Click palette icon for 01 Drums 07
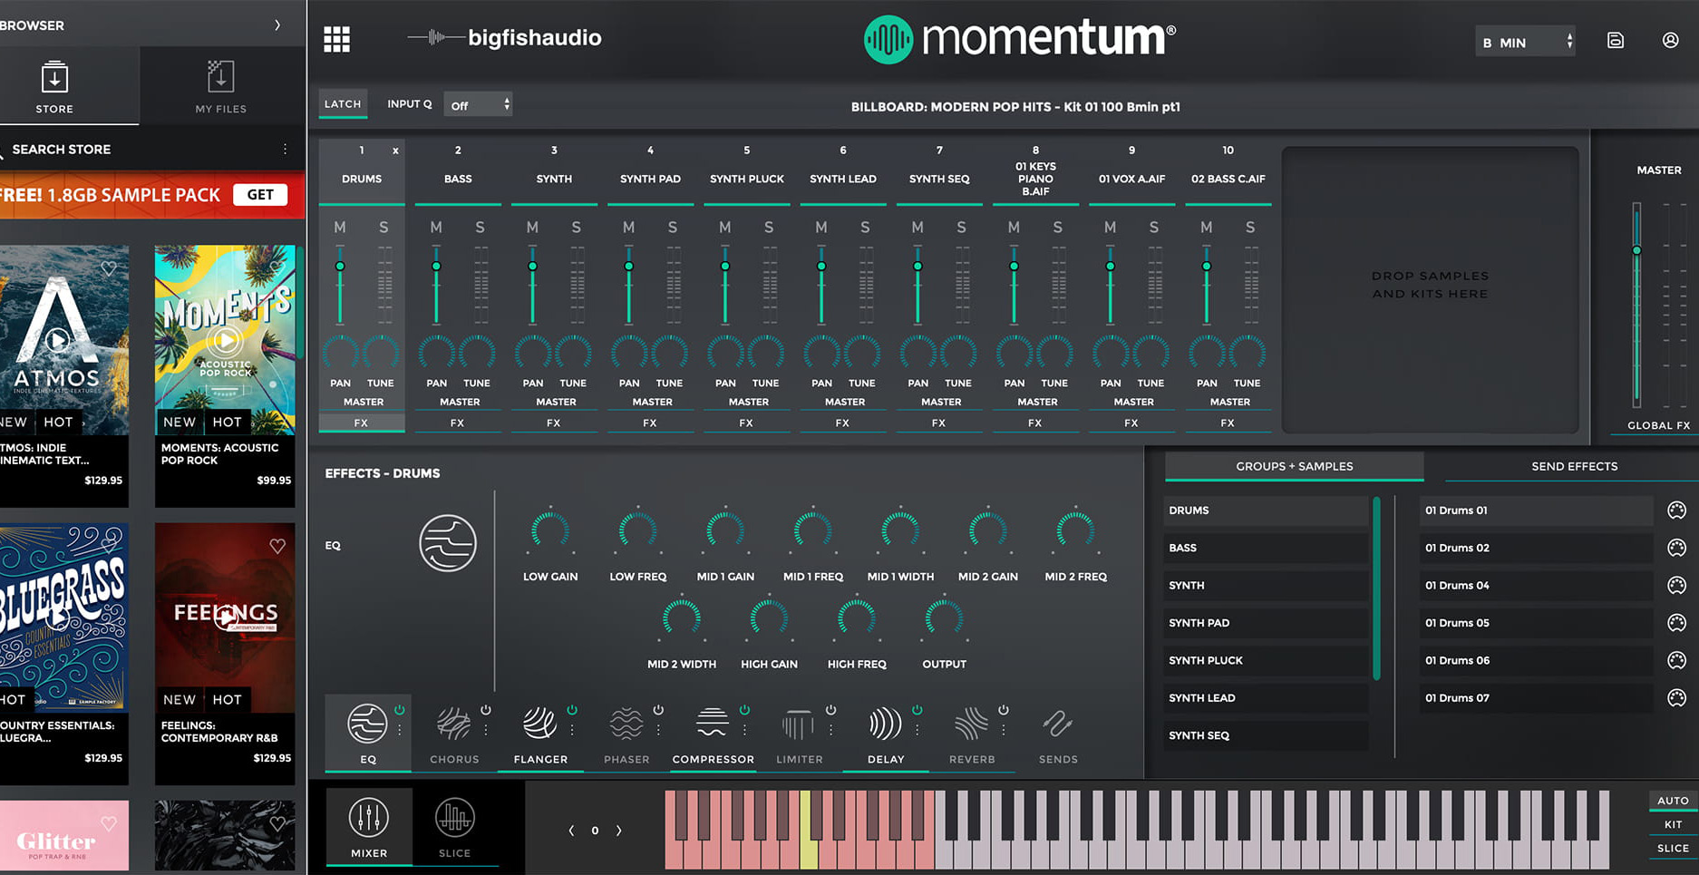 point(1676,698)
